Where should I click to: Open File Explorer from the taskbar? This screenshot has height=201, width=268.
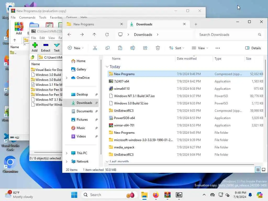[x=144, y=195]
